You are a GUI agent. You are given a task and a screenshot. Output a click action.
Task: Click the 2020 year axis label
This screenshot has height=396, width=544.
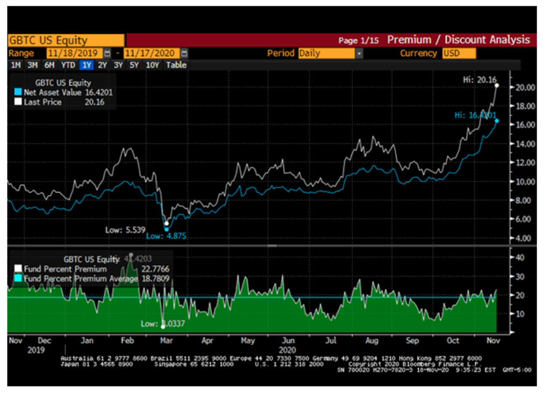[x=287, y=350]
